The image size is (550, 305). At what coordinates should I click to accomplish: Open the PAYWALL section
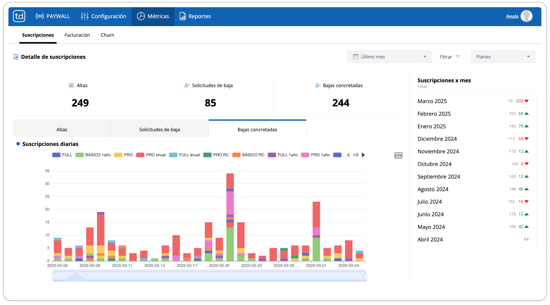coord(53,16)
